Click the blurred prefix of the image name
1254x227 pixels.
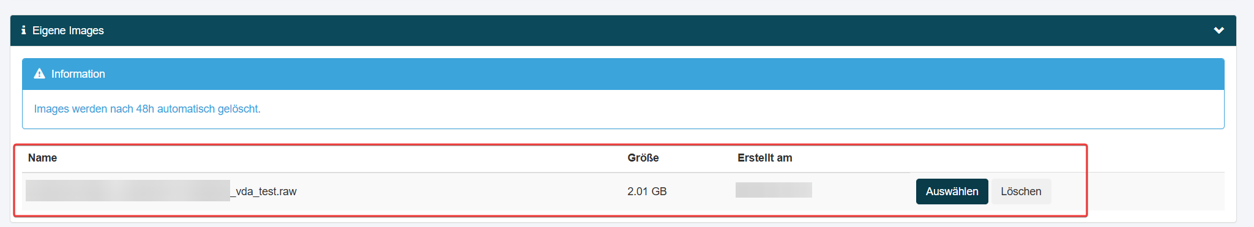click(128, 190)
